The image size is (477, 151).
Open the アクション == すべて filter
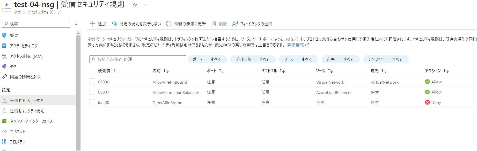pyautogui.click(x=386, y=59)
